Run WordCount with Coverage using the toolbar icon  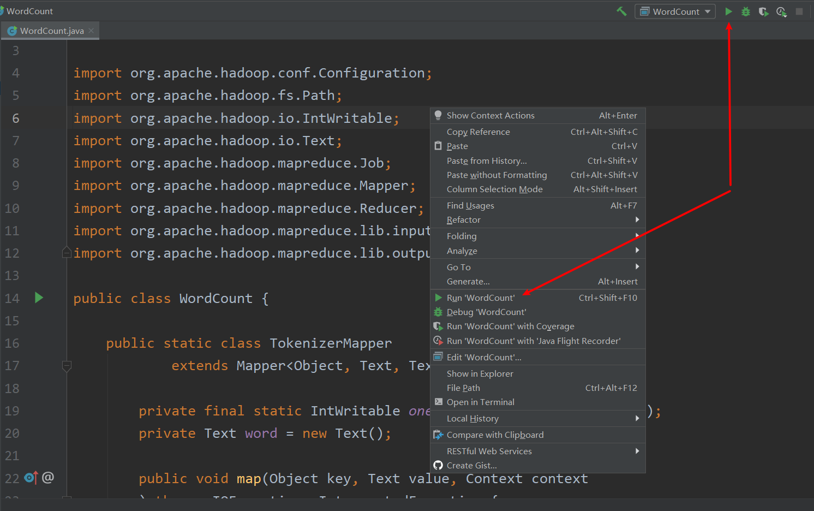click(763, 11)
